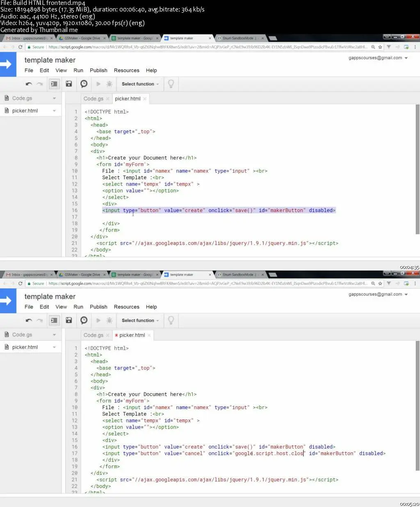
Task: Click zoom magnifier icon in address bar, 00:05:20 frame
Action: pyautogui.click(x=373, y=283)
